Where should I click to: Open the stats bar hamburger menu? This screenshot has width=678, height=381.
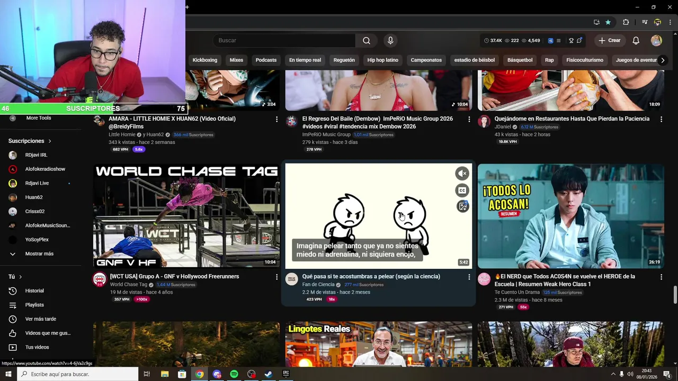point(560,41)
